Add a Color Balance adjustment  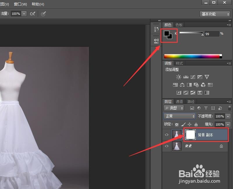coord(182,85)
